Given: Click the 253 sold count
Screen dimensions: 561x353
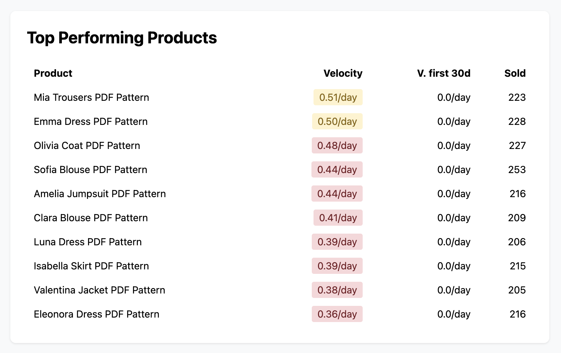Looking at the screenshot, I should pos(517,170).
